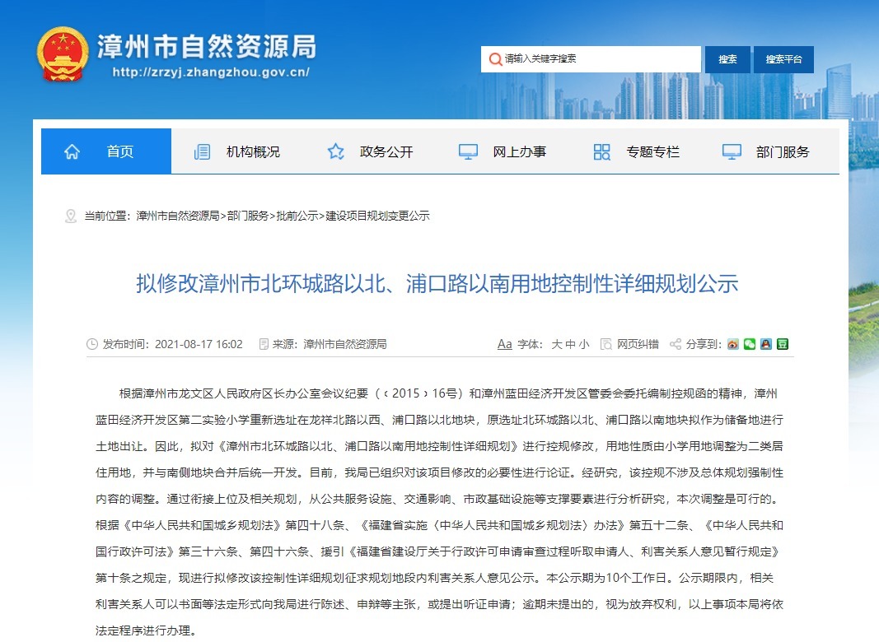Image resolution: width=879 pixels, height=642 pixels.
Task: Open the 专题专栏 menu item
Action: (652, 151)
